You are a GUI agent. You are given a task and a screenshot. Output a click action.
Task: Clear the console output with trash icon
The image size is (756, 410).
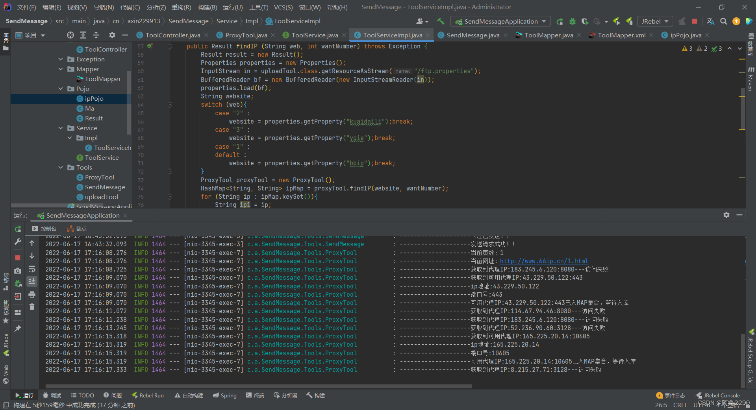pos(32,307)
